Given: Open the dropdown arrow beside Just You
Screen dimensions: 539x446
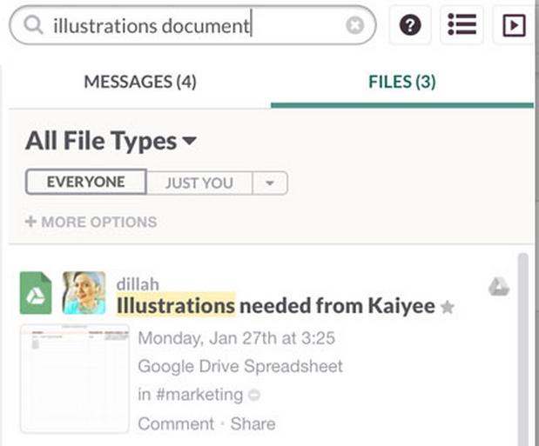Looking at the screenshot, I should click(270, 183).
